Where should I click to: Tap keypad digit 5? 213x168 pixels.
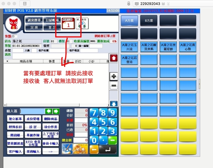tap(103, 122)
